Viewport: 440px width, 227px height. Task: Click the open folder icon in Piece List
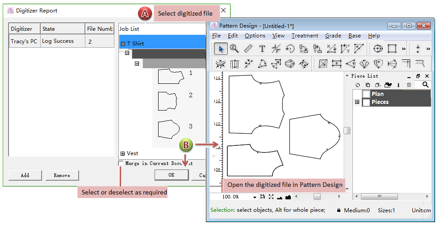388,85
